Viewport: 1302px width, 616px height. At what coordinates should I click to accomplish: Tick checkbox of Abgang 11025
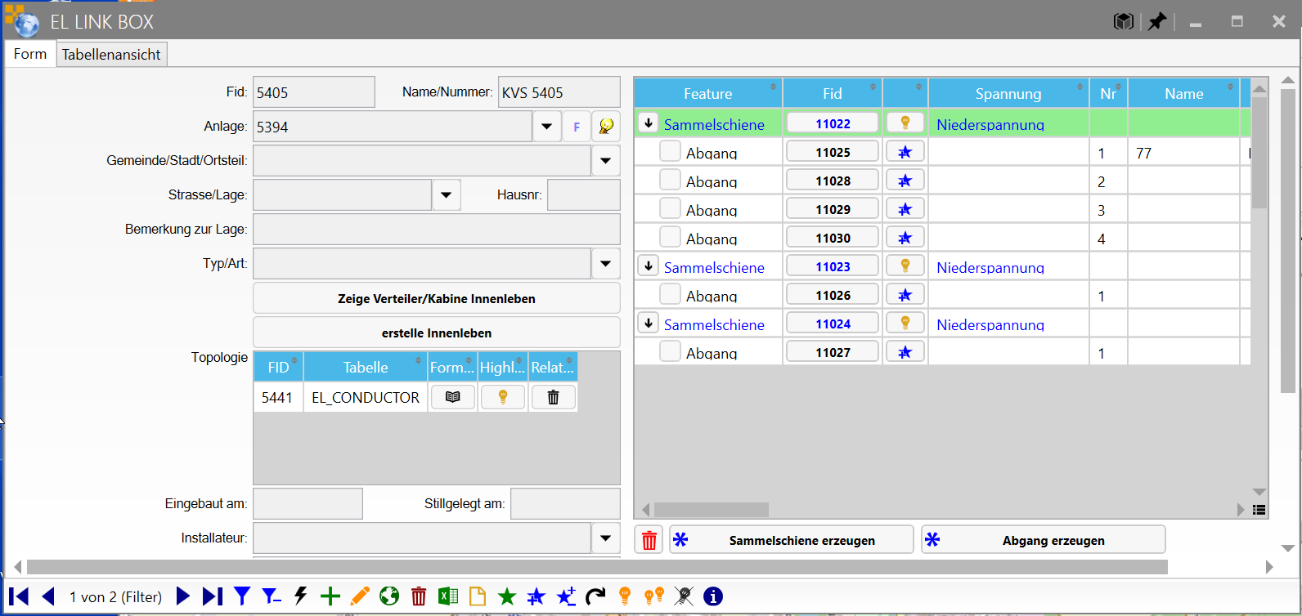[x=670, y=151]
